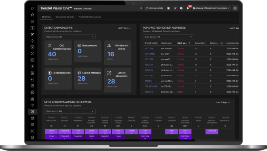Screen dimensions: 267x151
Task: Open Data Source dropdown in Top Affected Hosts
Action: [168, 37]
